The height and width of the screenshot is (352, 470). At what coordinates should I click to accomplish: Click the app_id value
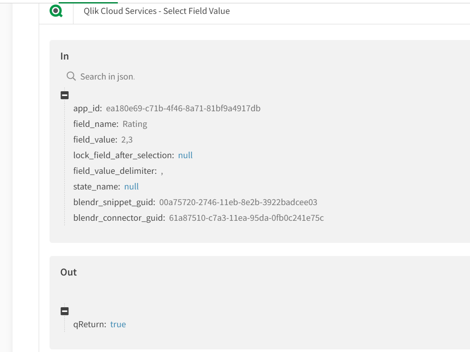coord(183,108)
